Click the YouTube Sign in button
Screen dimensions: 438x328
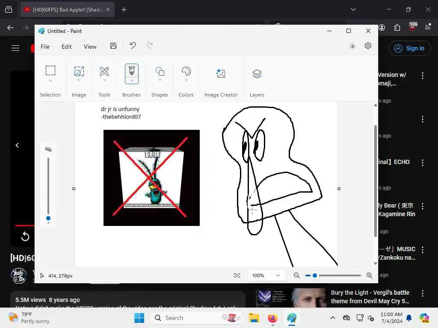tap(409, 48)
